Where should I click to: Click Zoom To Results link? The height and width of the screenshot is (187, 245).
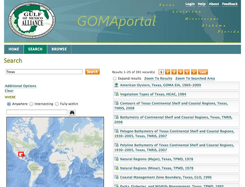158,78
